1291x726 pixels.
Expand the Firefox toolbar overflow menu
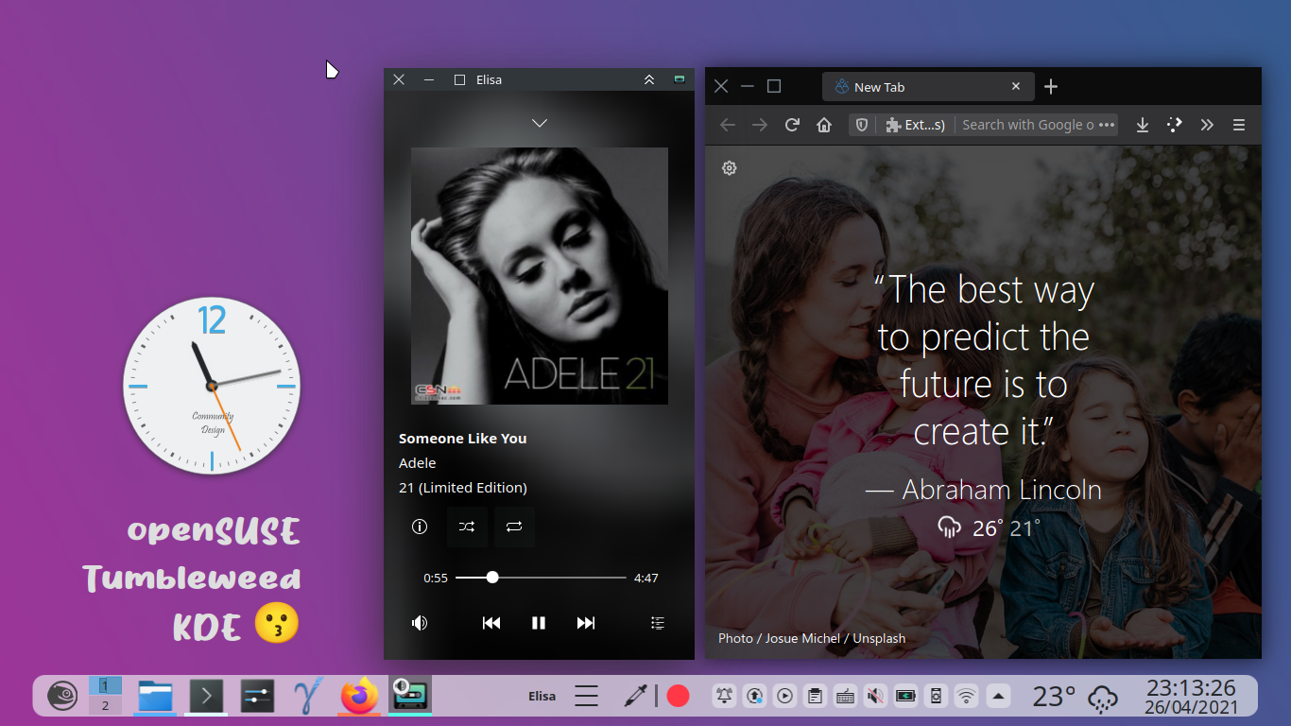(1207, 125)
